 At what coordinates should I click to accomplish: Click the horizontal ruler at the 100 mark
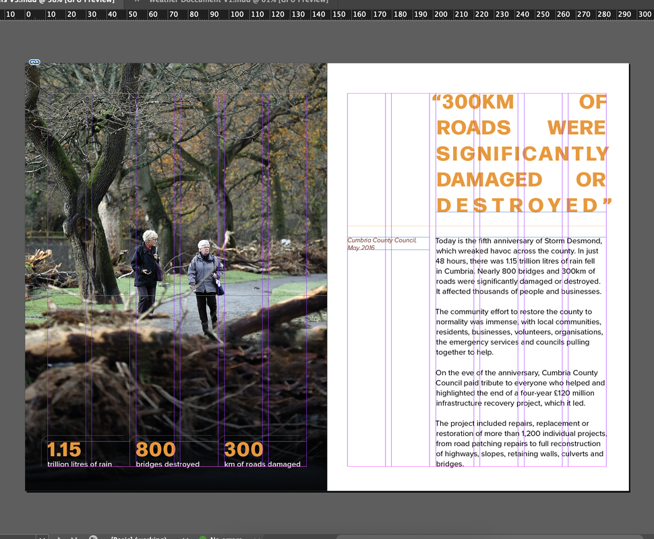point(237,14)
